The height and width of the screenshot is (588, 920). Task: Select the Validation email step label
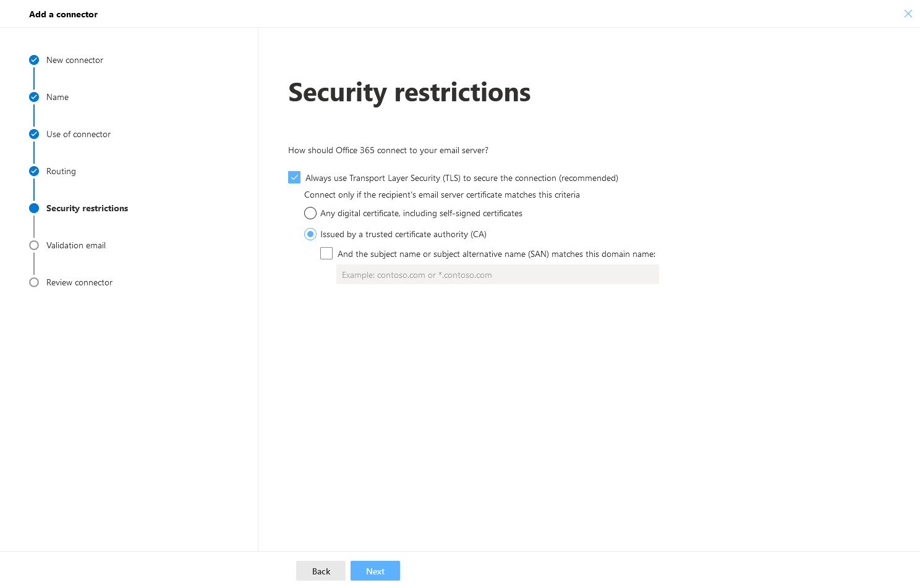pyautogui.click(x=76, y=245)
